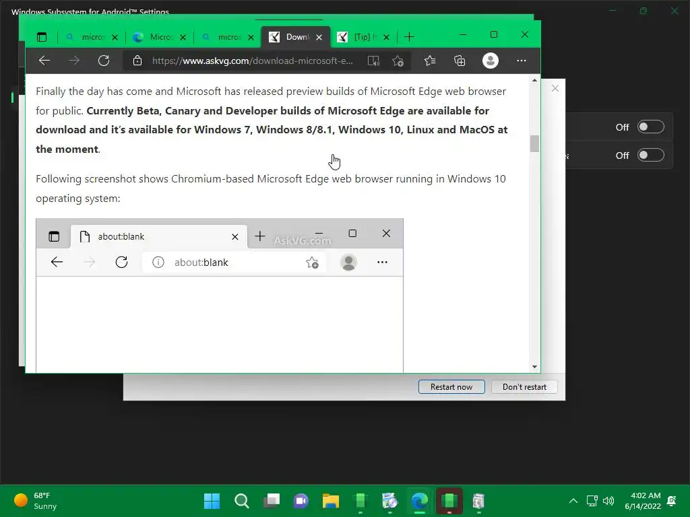Viewport: 690px width, 517px height.
Task: Toggle the second Off switch in Settings
Action: tap(651, 156)
